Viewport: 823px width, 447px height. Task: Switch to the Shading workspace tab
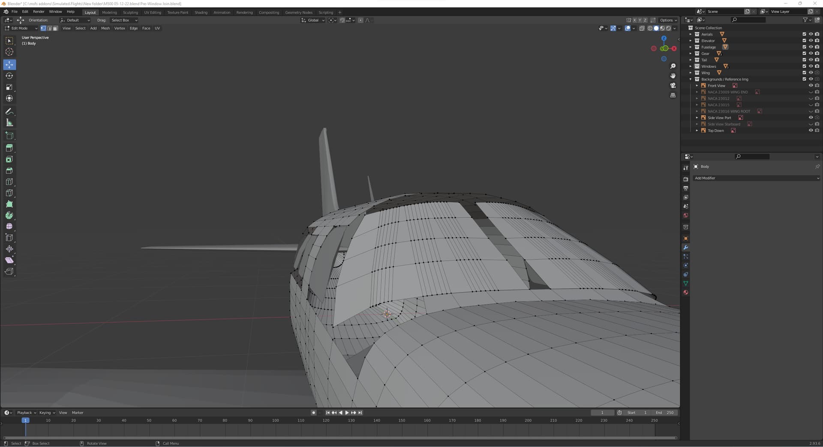coord(201,12)
